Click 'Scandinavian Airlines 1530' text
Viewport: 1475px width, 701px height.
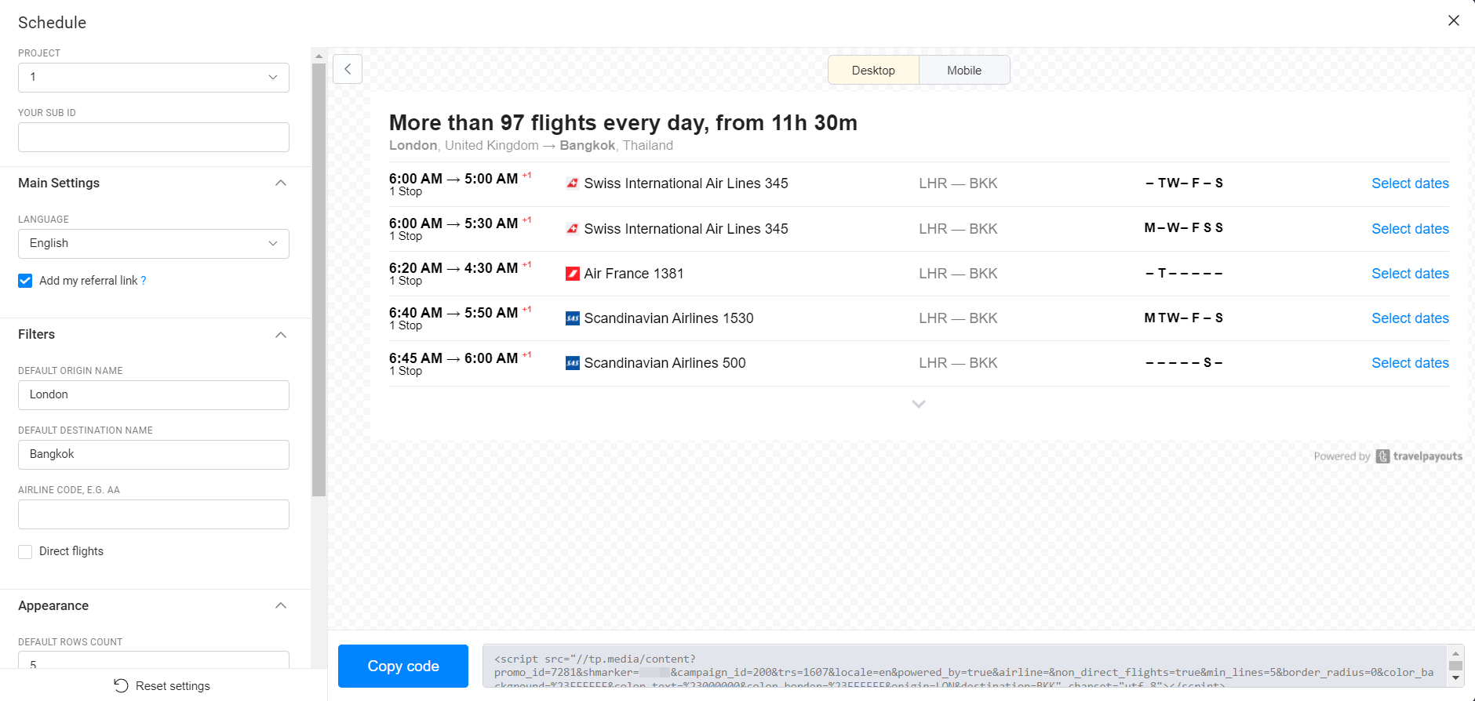(668, 318)
